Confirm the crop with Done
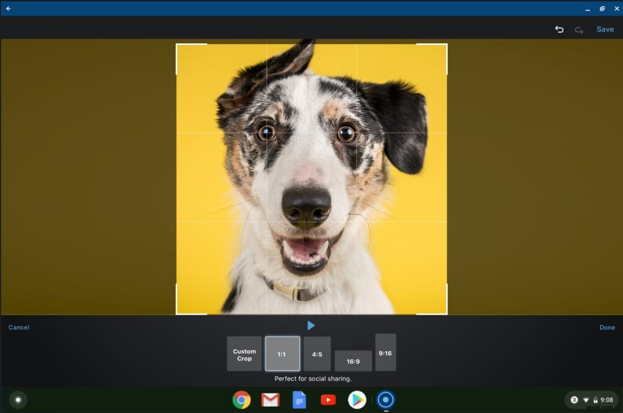 pos(607,327)
